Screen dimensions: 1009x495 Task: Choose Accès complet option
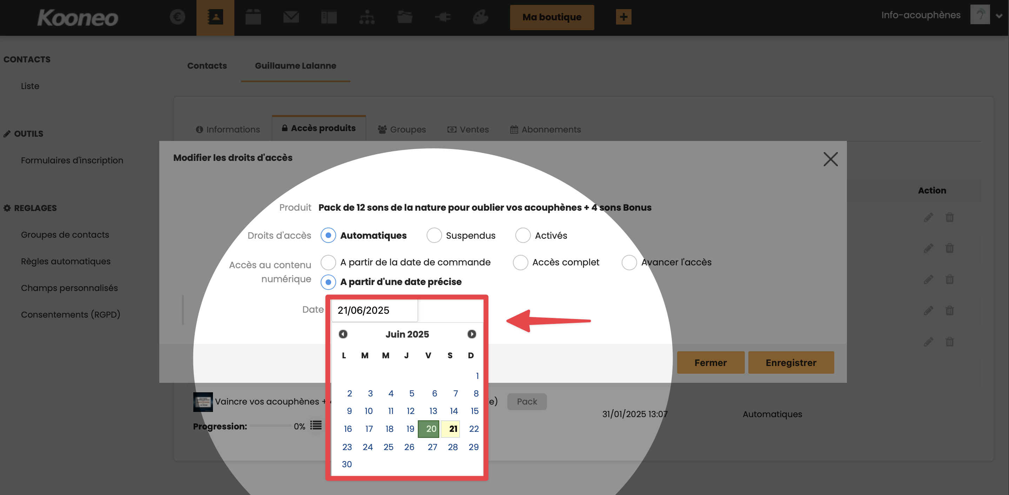[x=521, y=262]
